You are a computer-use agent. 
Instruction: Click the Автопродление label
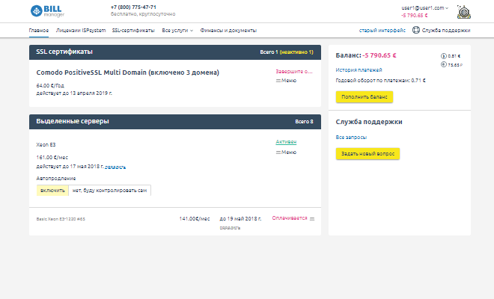56,179
